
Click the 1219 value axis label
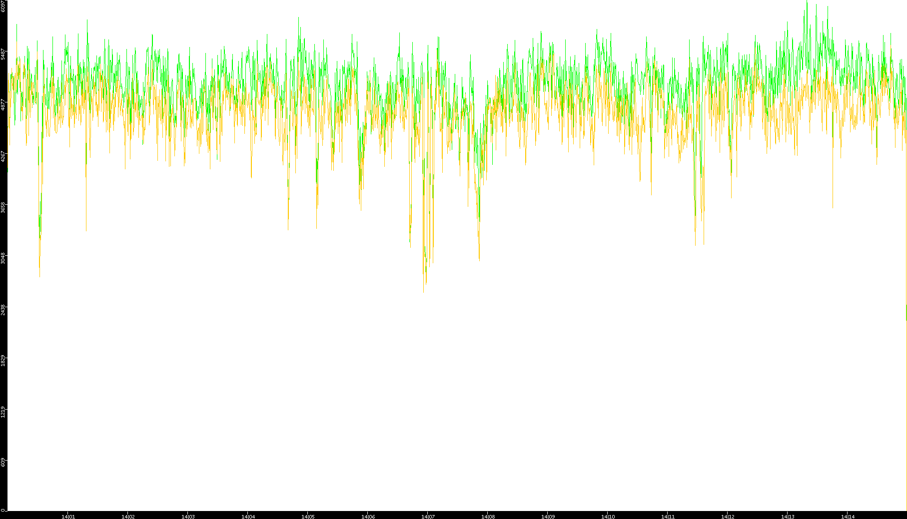[x=3, y=412]
